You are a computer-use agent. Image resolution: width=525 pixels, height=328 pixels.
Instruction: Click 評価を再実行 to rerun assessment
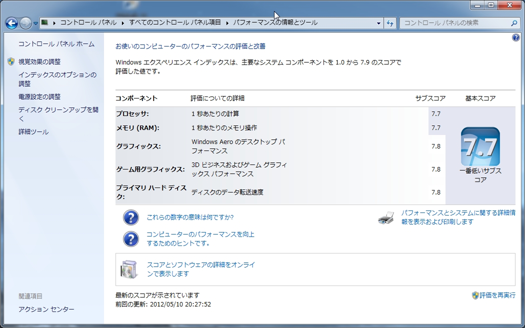(497, 295)
